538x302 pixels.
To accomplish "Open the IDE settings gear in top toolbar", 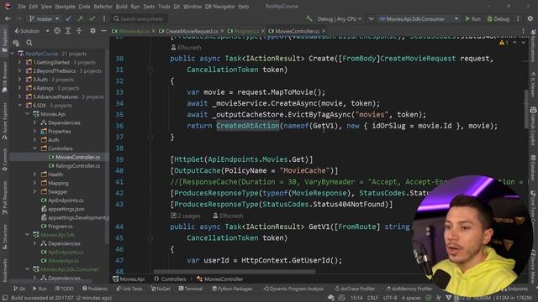I will (x=530, y=18).
